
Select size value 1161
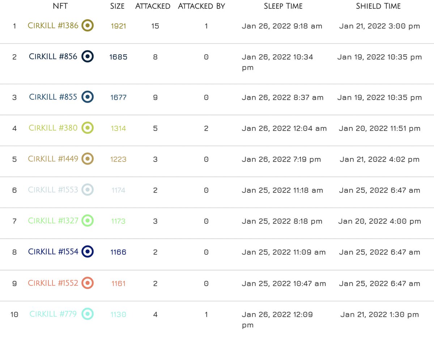click(x=118, y=283)
